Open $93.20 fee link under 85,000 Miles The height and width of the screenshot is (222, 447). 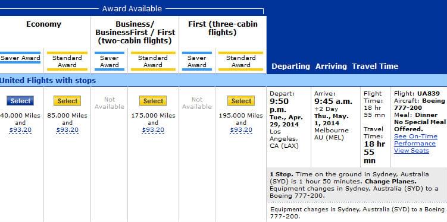click(67, 130)
